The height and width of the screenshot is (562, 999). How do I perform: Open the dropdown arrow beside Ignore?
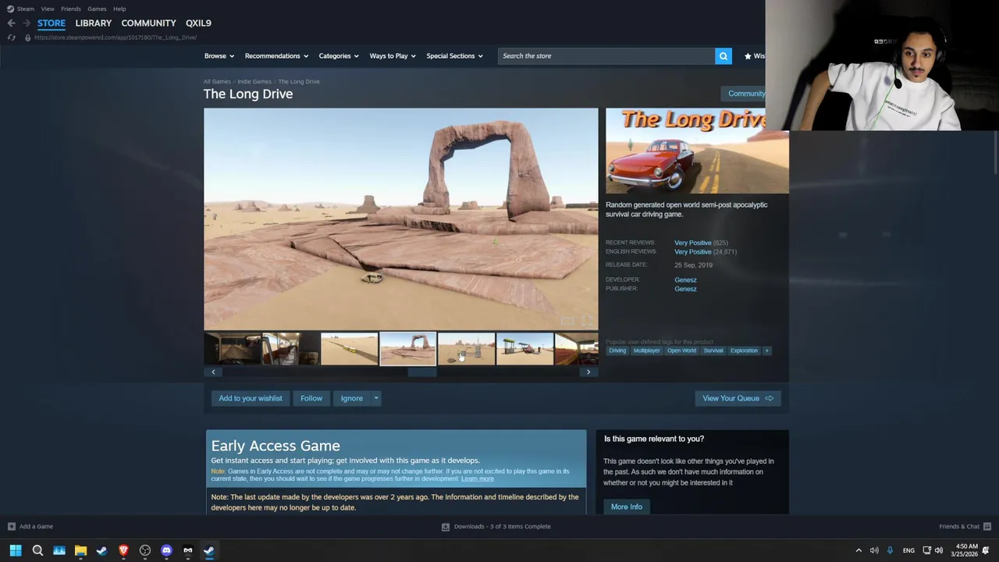[x=375, y=398]
